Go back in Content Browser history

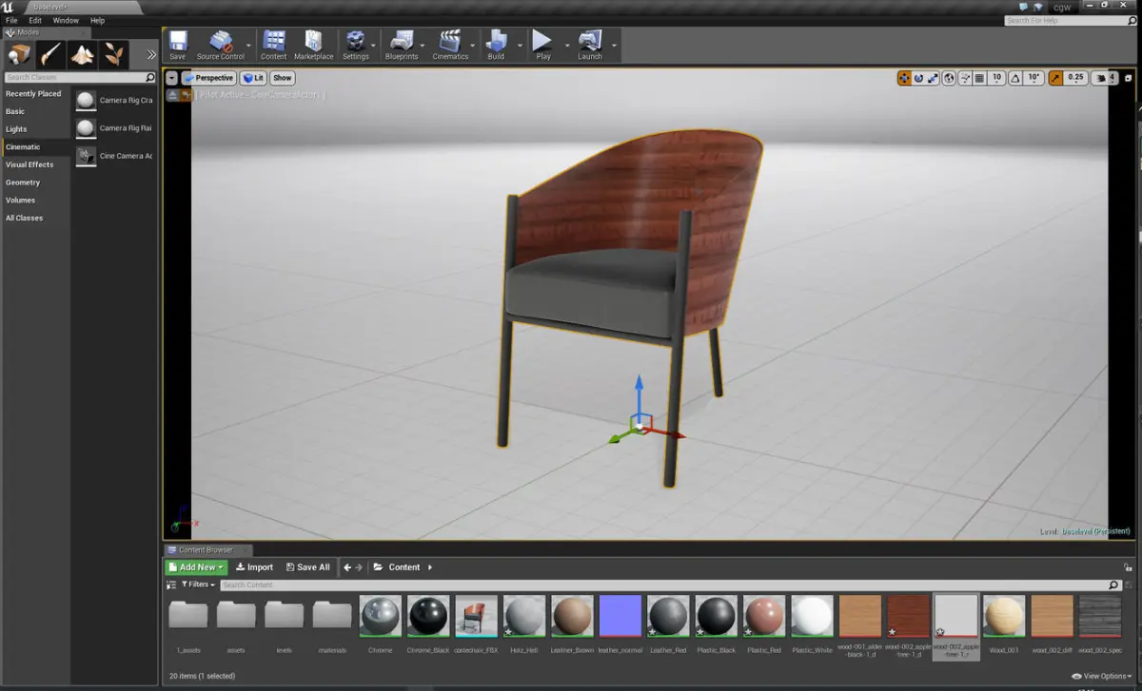[x=347, y=567]
